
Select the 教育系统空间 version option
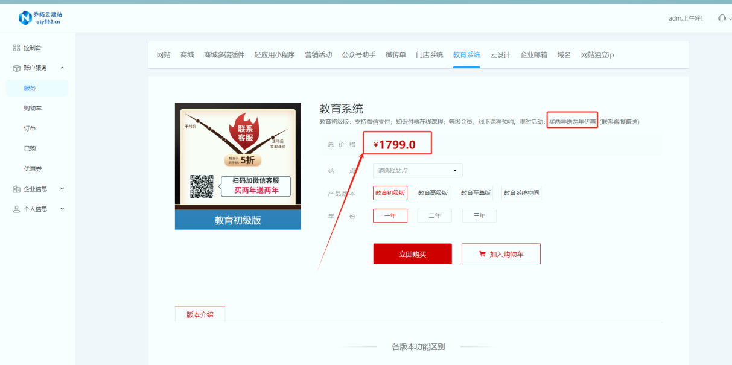521,193
